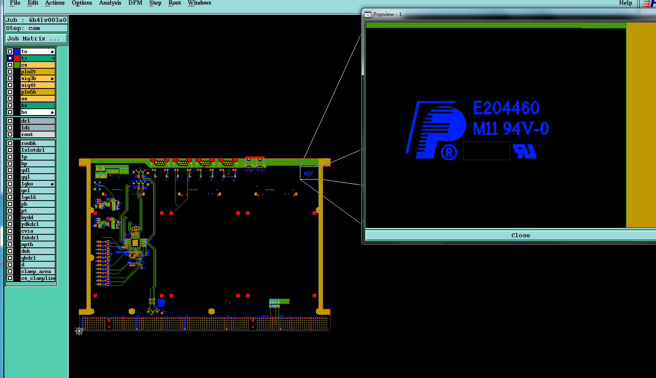Check the npth layer box
This screenshot has height=378, width=656.
pos(10,244)
